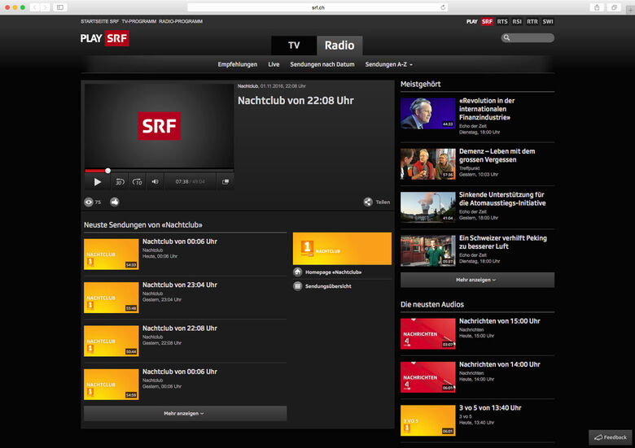Play the Nachtclub audio

(98, 182)
